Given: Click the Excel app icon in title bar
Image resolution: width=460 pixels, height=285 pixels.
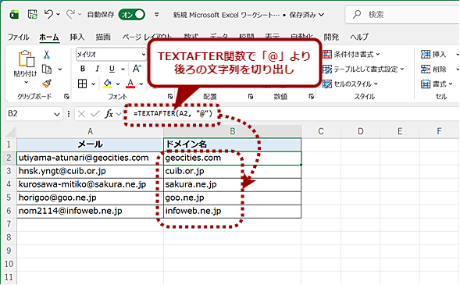Looking at the screenshot, I should click(x=14, y=14).
